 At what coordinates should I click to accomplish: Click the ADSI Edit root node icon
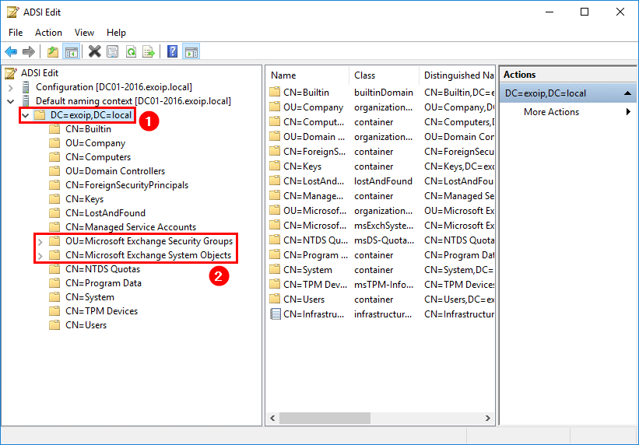[x=11, y=73]
